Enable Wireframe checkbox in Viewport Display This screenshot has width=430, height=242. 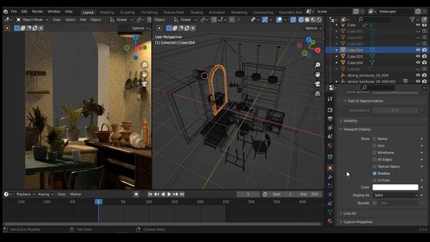pos(375,153)
